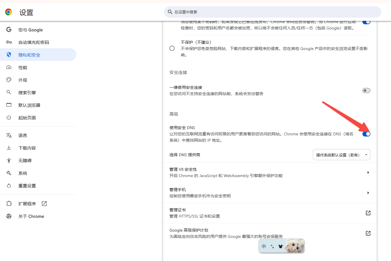The width and height of the screenshot is (391, 261).
Task: Click the 高级 section heading
Action: [x=174, y=114]
